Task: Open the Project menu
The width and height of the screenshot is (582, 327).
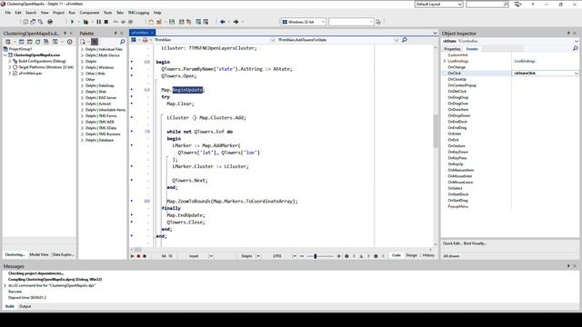Action: click(58, 13)
